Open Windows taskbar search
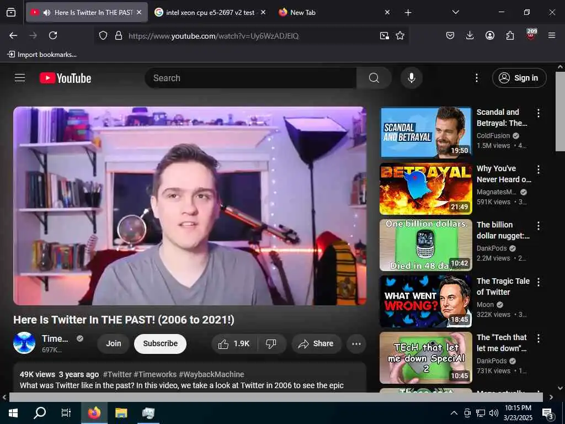 (40, 413)
